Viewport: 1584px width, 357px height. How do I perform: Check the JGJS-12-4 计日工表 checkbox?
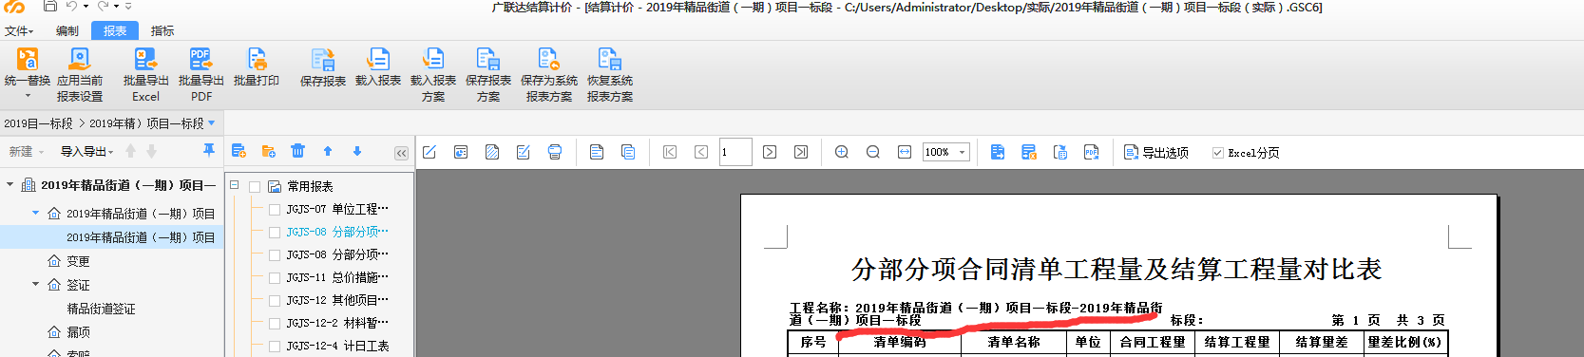click(x=275, y=347)
